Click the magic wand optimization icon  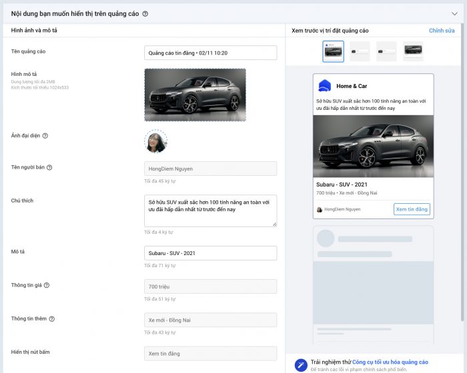pos(301,365)
